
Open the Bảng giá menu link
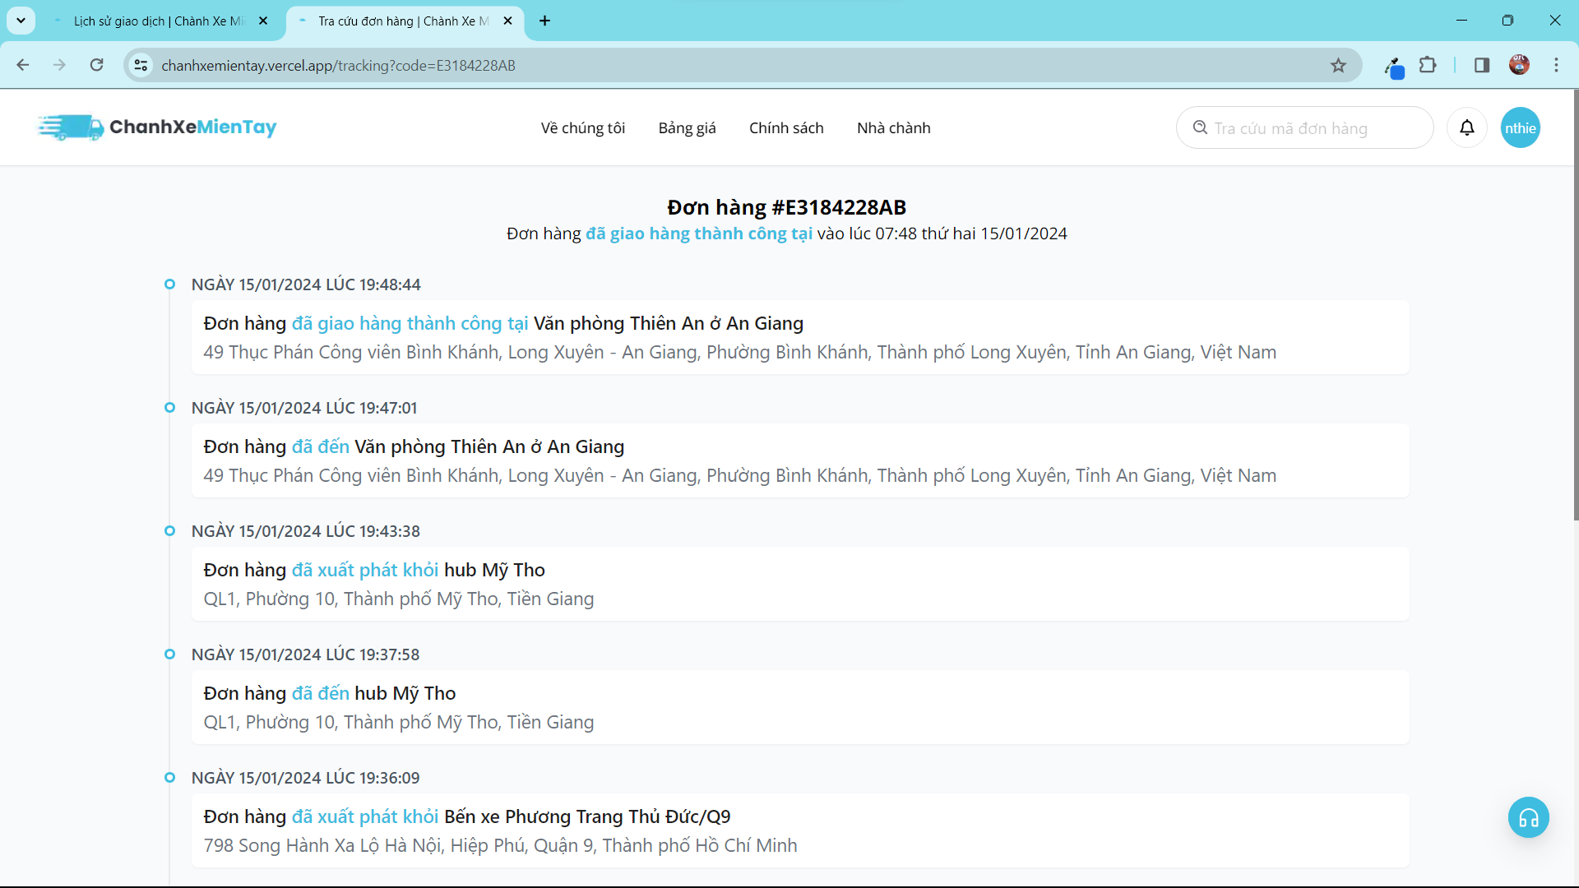pyautogui.click(x=687, y=128)
